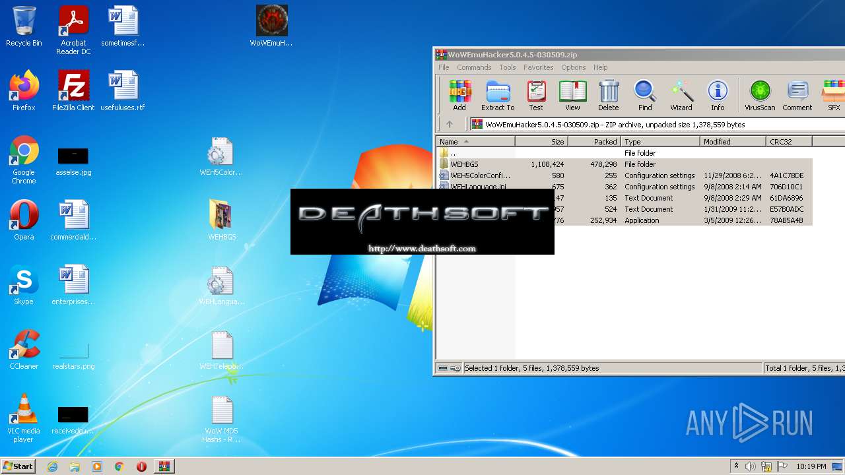
Task: Open the Options menu
Action: tap(574, 67)
